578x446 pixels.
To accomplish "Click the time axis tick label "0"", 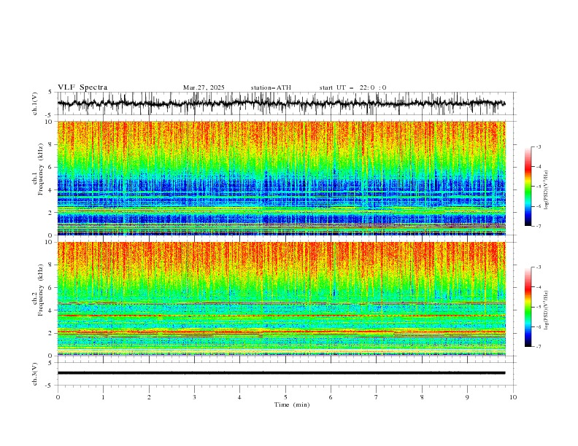I will pyautogui.click(x=58, y=397).
